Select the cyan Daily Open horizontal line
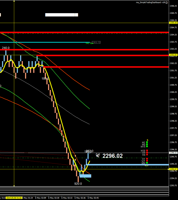The image size is (178, 200). pos(44,42)
